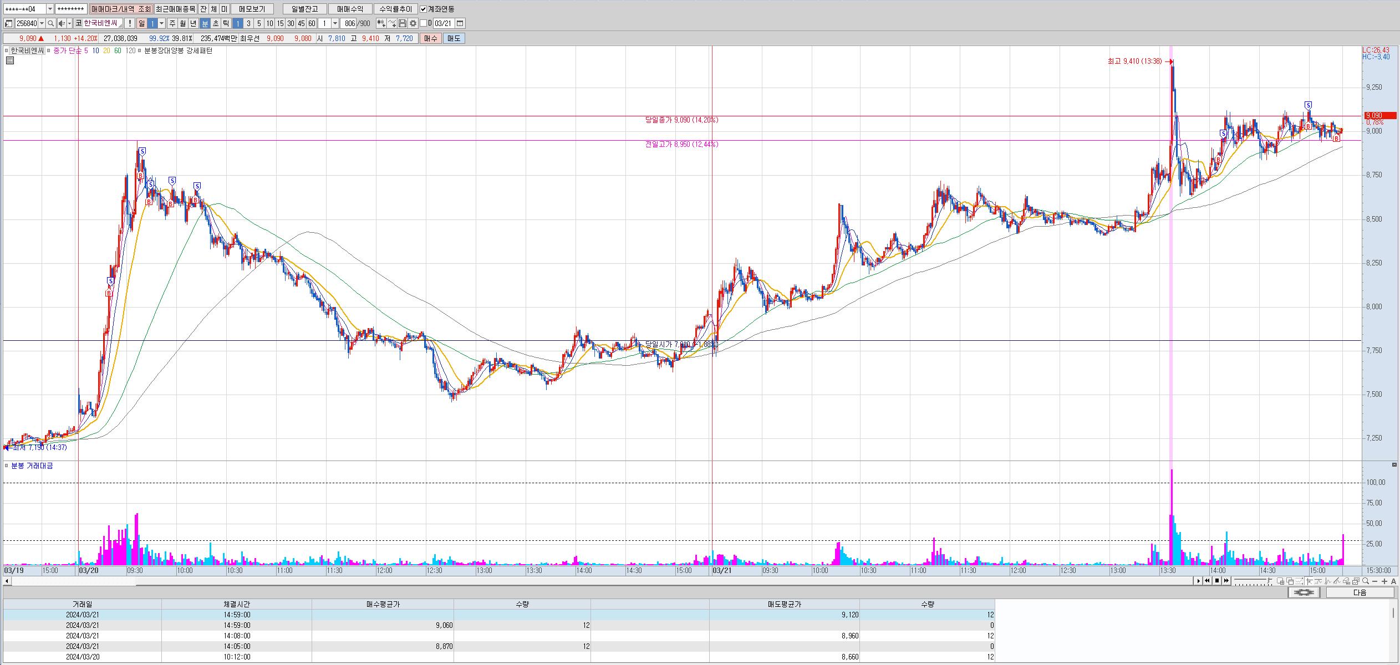Open chart settings gear icon
The height and width of the screenshot is (665, 1400).
pos(413,23)
